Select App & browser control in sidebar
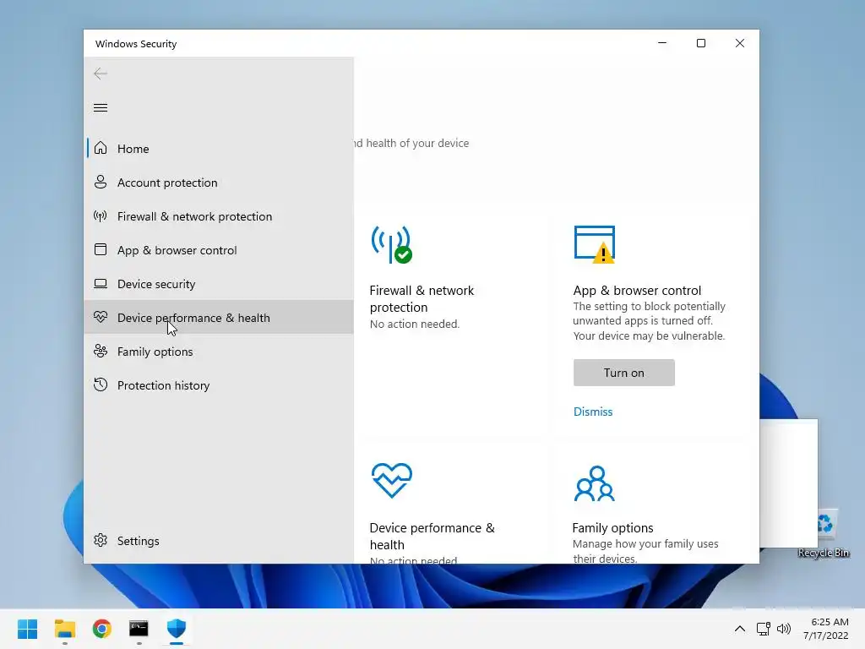 click(219, 250)
